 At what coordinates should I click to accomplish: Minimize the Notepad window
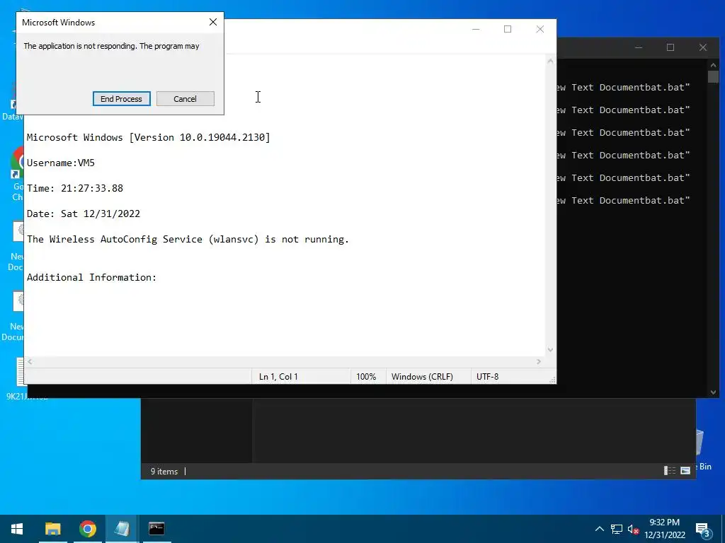[x=476, y=29]
